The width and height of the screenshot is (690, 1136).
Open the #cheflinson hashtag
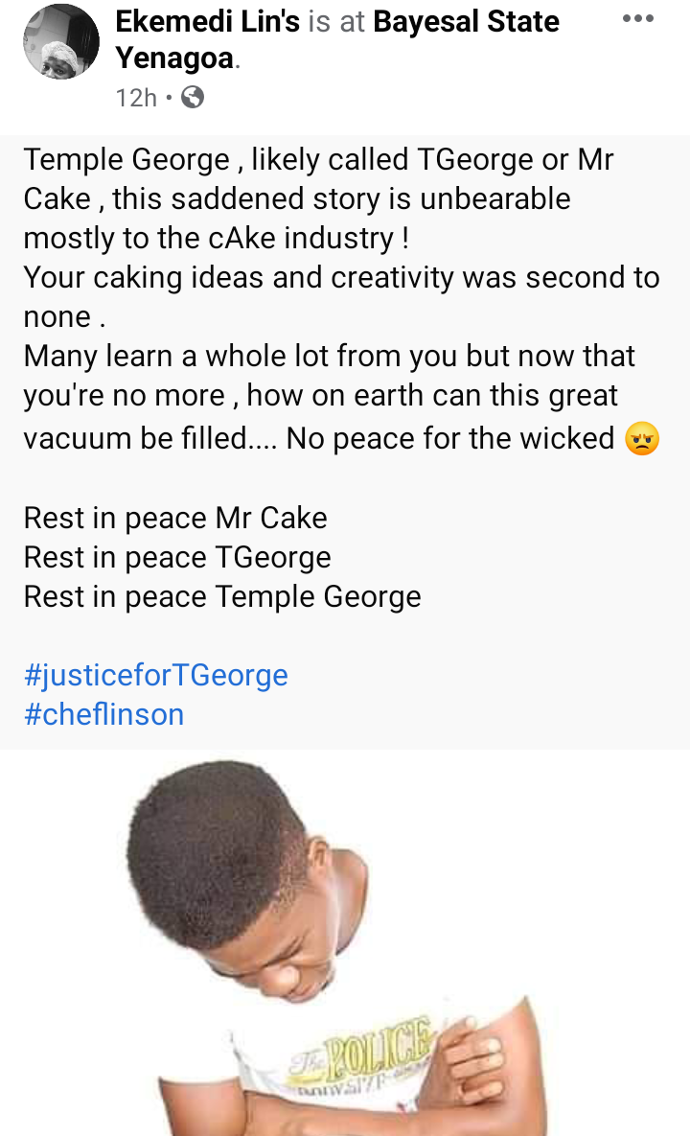click(103, 714)
